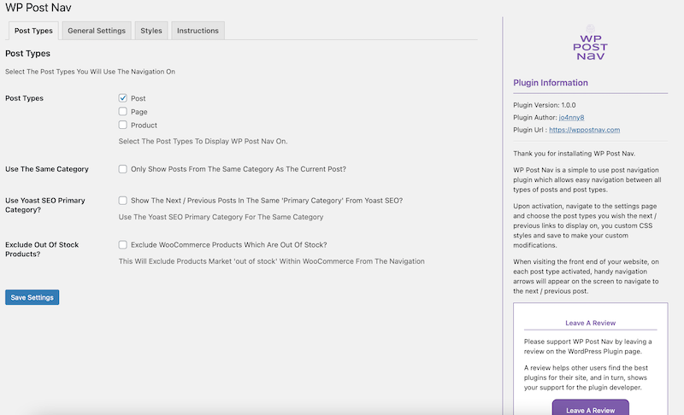Click Select The Post Types To Display description
684x415 pixels.
tap(203, 142)
